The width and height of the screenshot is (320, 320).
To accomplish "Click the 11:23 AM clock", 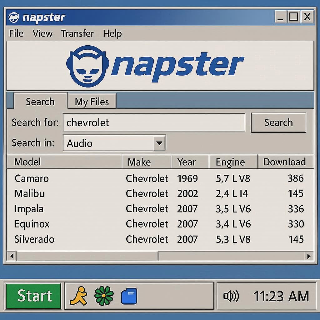I will 281,296.
